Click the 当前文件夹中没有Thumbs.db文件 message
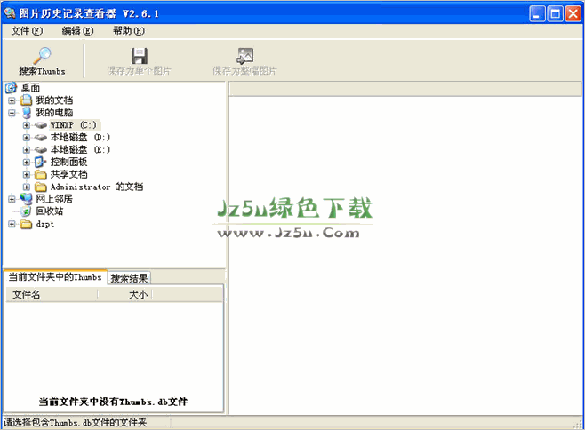 113,402
